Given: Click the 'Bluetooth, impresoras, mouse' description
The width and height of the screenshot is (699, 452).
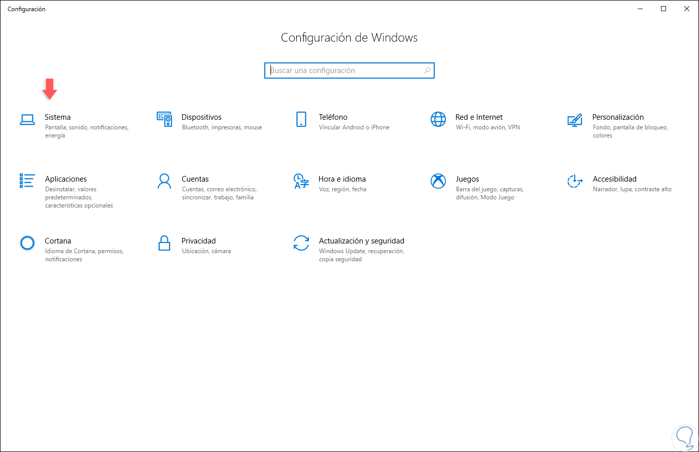Looking at the screenshot, I should tap(222, 127).
